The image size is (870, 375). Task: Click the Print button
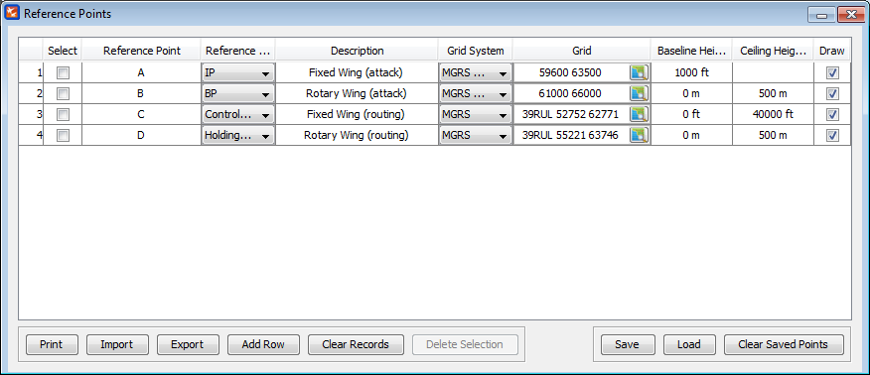point(52,344)
